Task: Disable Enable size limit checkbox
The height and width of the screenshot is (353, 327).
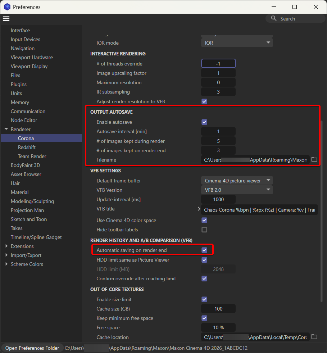Action: pos(204,299)
